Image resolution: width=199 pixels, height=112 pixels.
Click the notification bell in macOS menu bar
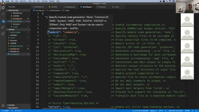[x=164, y=1]
